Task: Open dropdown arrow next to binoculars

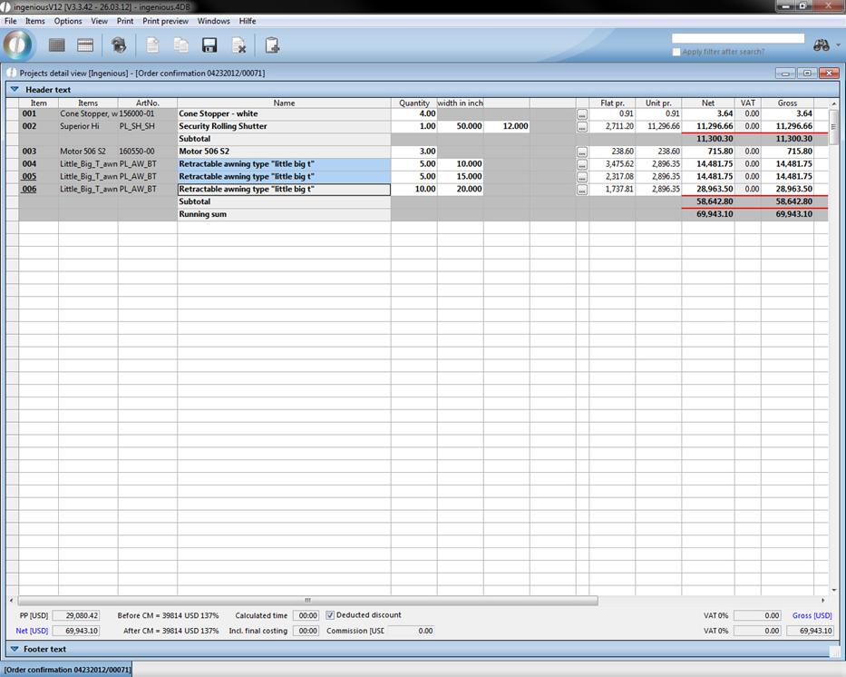Action: coord(837,45)
